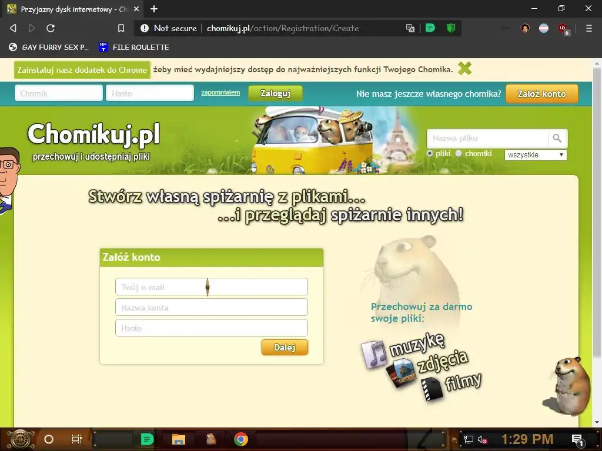Open the Start menu clock-style button

point(20,439)
